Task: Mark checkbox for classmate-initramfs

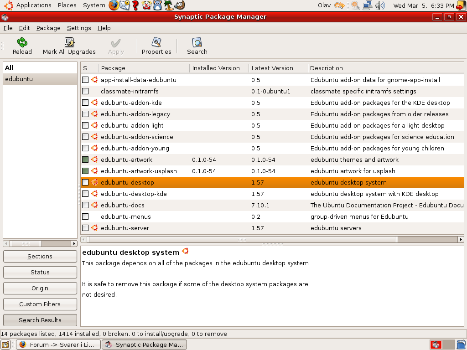Action: tap(85, 91)
